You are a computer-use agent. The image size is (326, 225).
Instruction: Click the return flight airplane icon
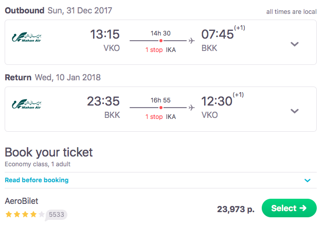(x=192, y=107)
